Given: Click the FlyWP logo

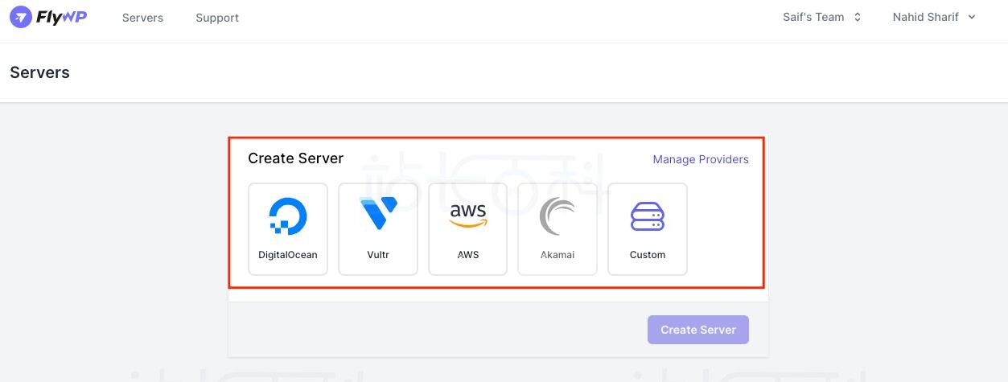Looking at the screenshot, I should [x=48, y=17].
